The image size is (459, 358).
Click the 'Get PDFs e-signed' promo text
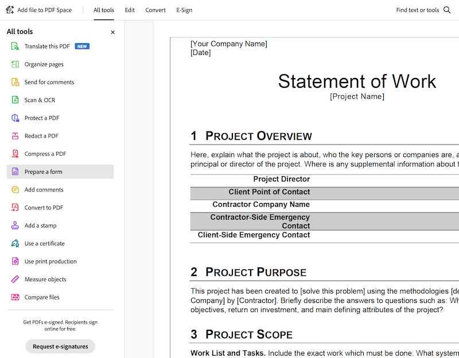[x=60, y=325]
